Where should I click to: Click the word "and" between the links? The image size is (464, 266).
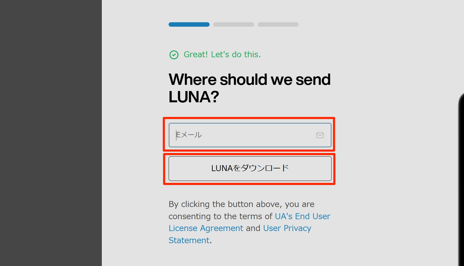pyautogui.click(x=253, y=228)
